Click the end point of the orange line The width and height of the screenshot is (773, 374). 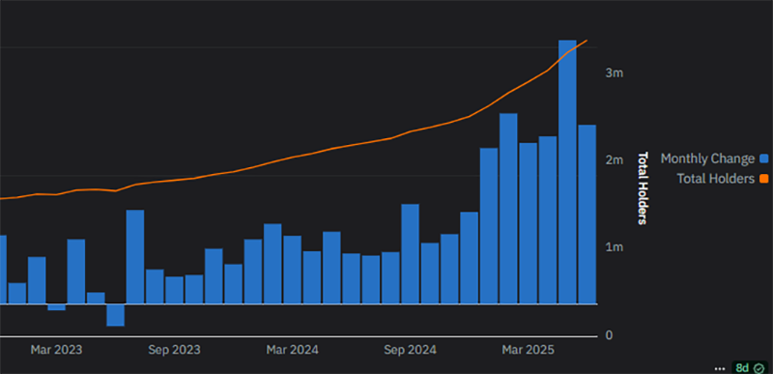(587, 41)
